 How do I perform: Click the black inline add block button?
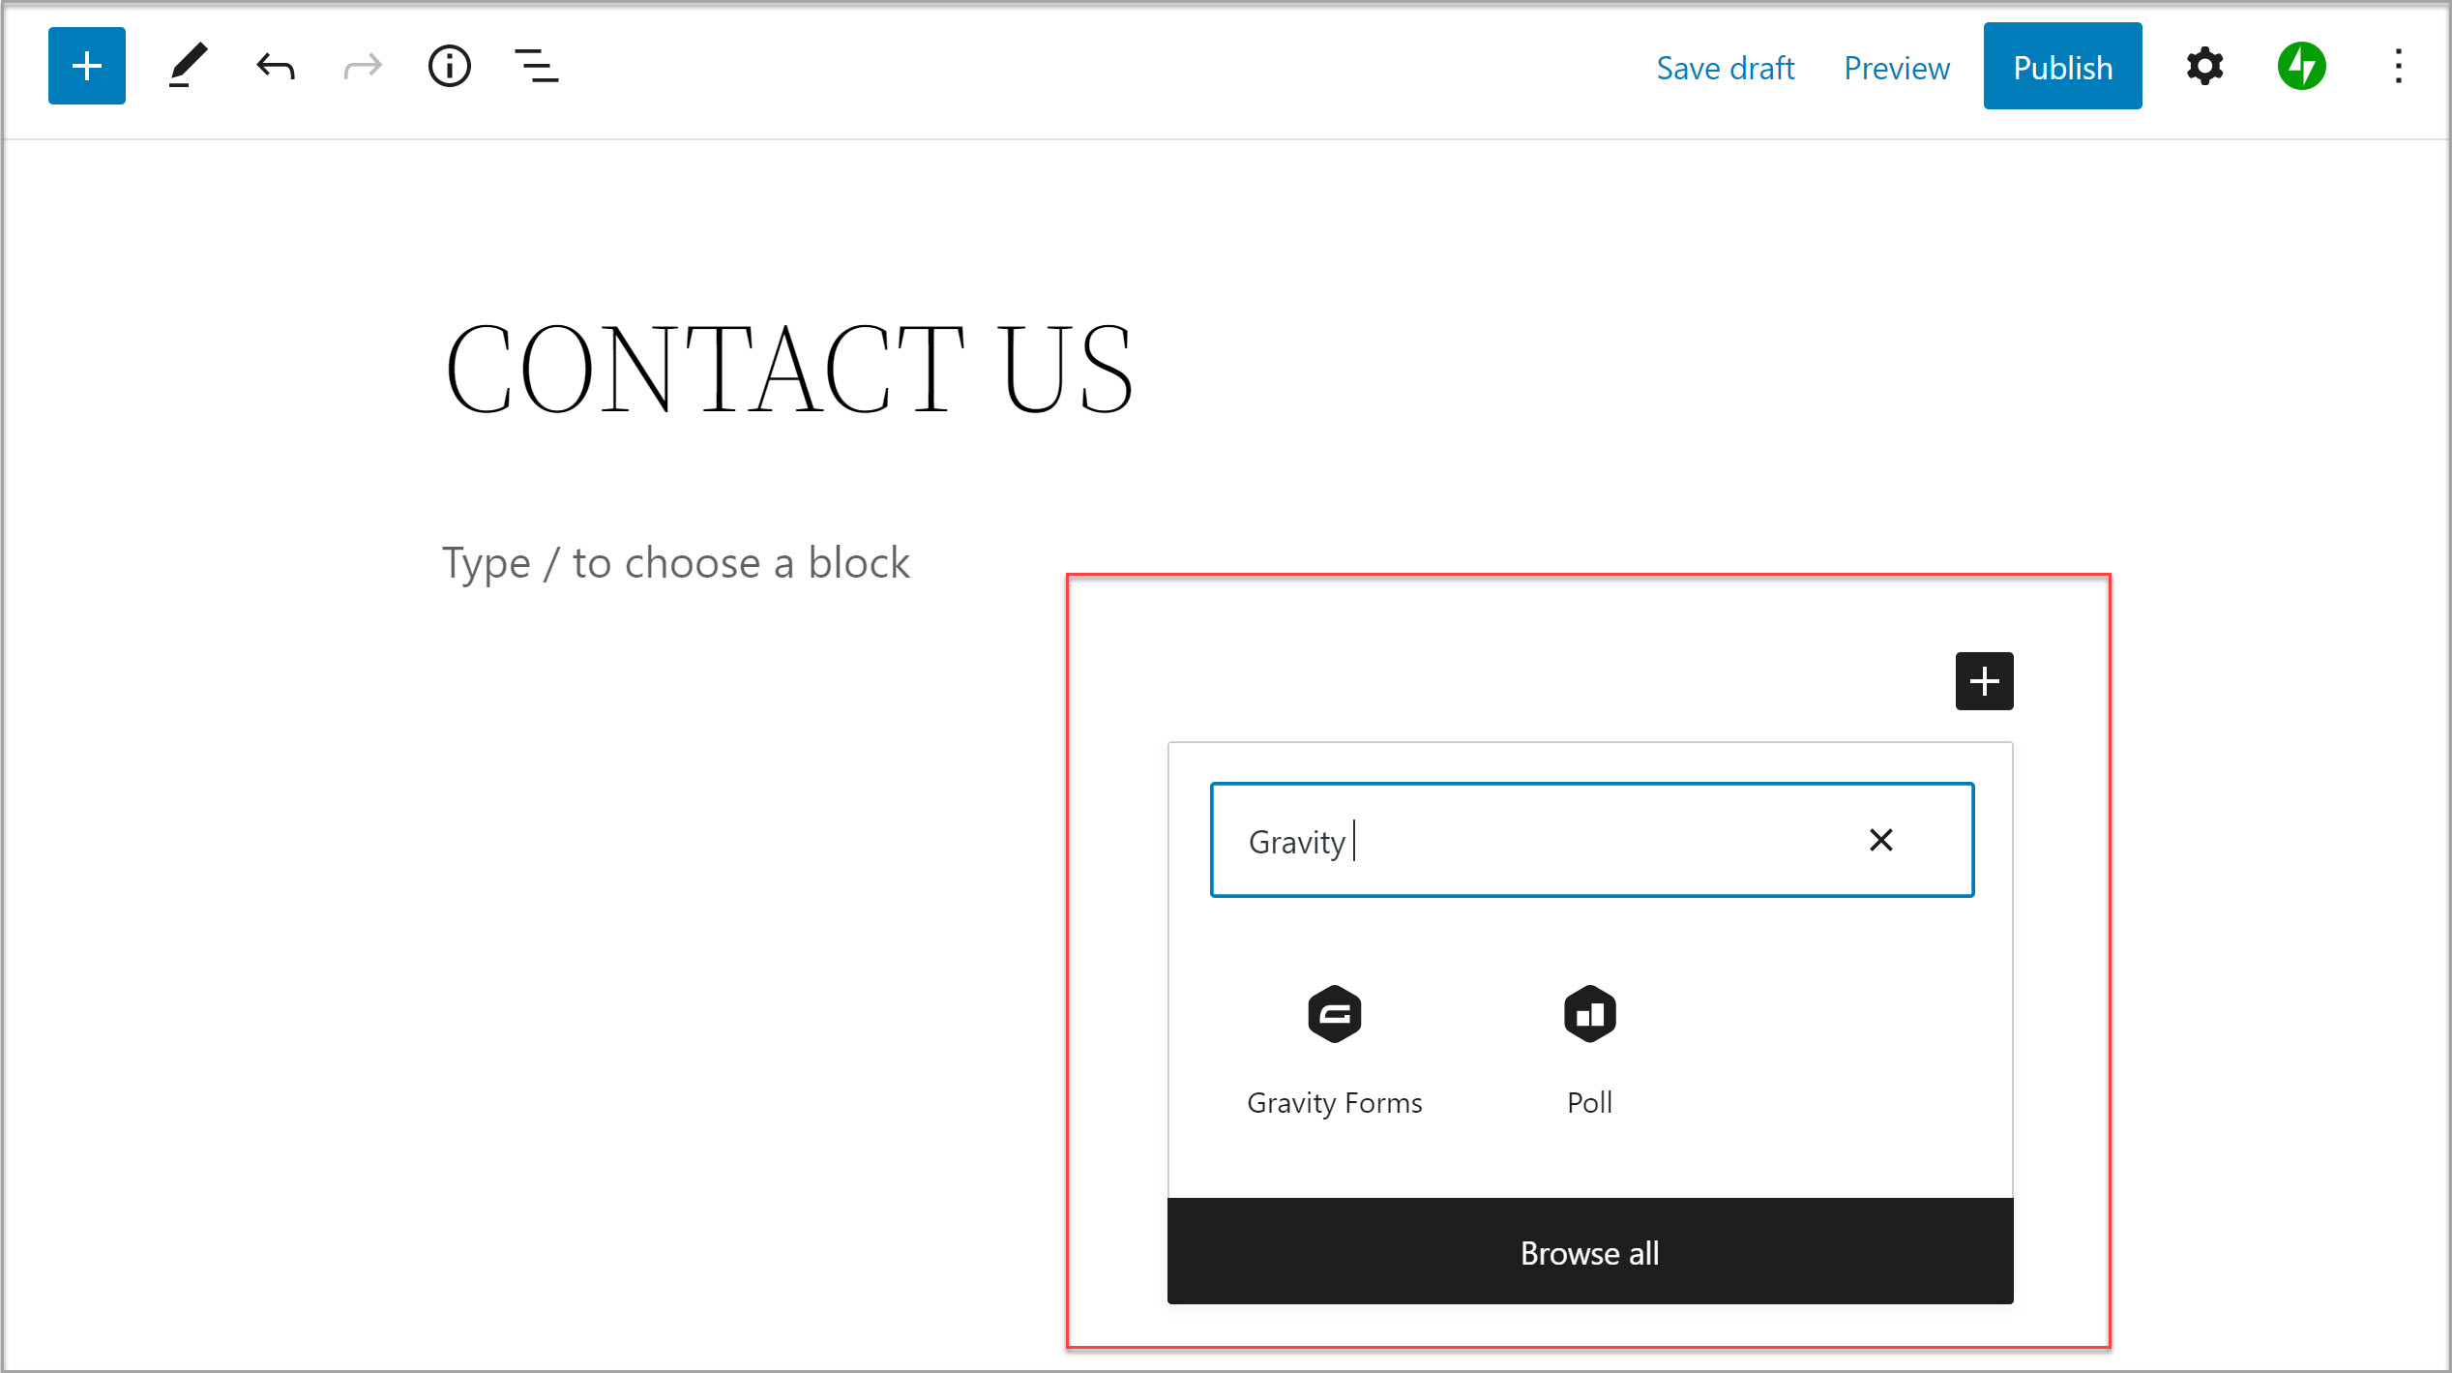[1985, 681]
